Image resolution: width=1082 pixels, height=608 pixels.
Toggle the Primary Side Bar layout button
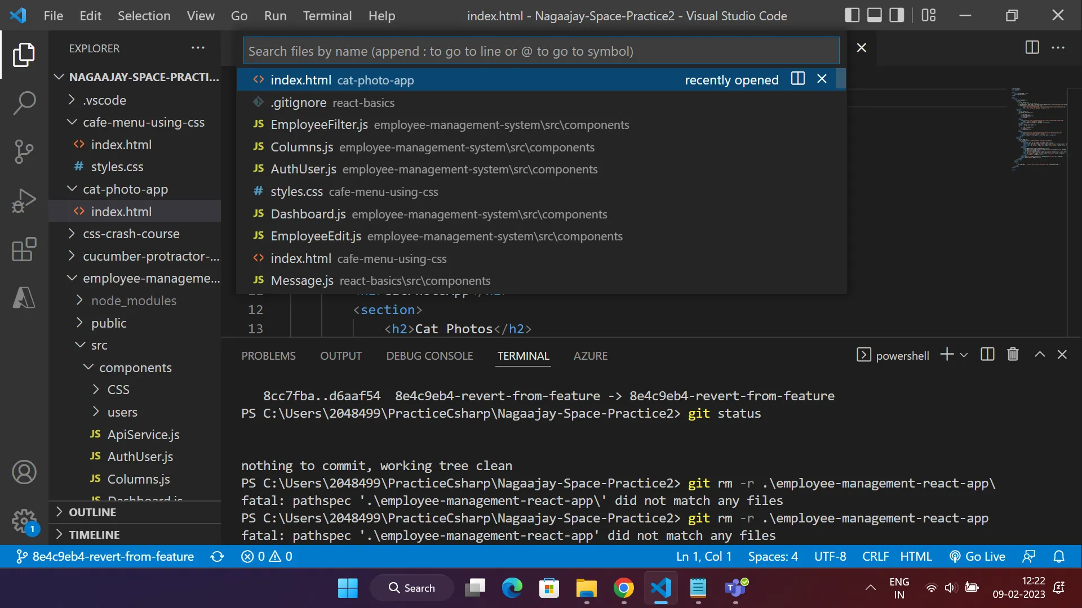pyautogui.click(x=852, y=15)
